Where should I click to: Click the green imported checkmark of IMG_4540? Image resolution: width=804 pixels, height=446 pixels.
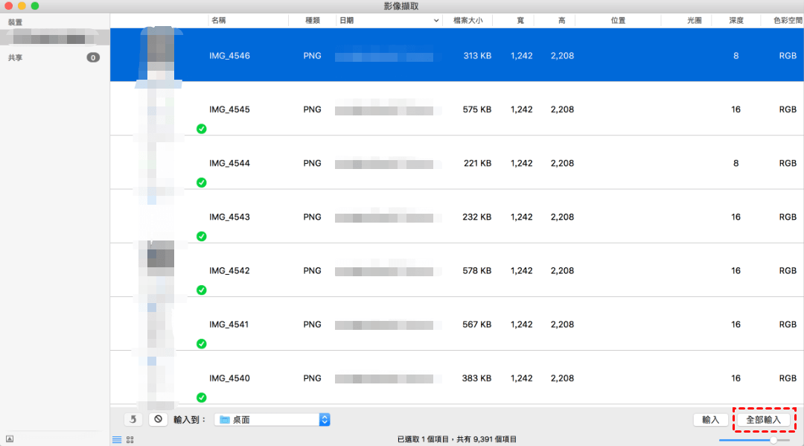click(x=202, y=398)
